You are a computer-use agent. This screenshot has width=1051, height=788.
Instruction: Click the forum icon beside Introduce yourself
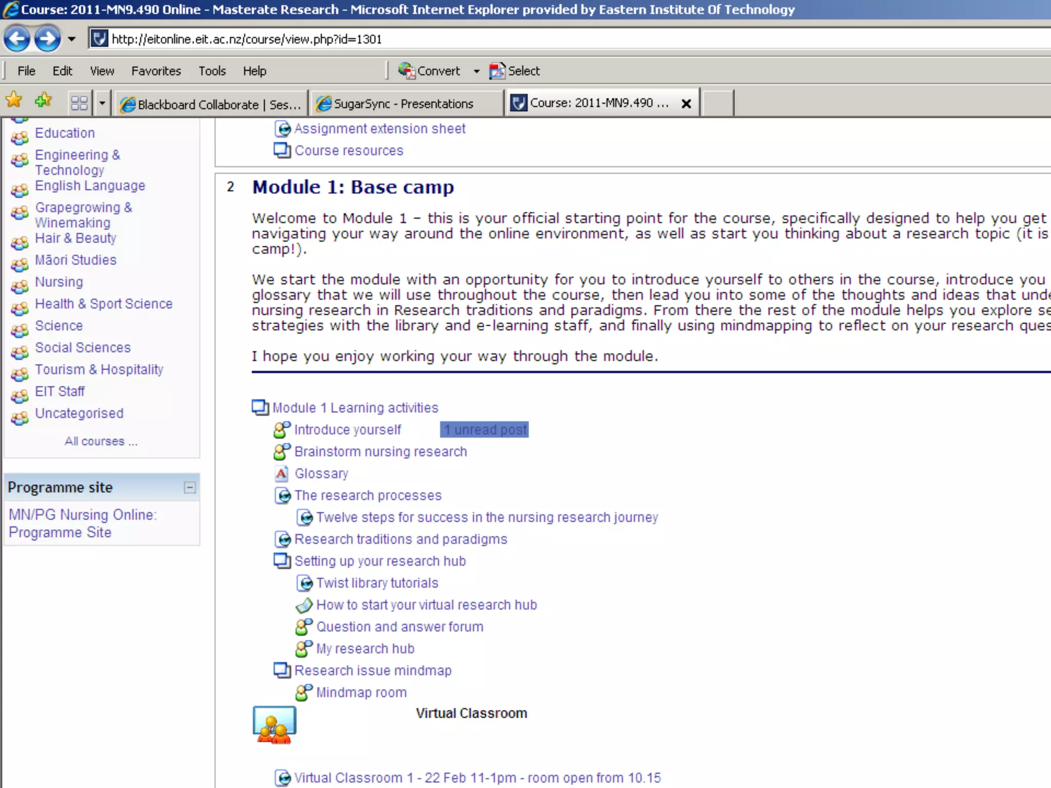pyautogui.click(x=282, y=430)
